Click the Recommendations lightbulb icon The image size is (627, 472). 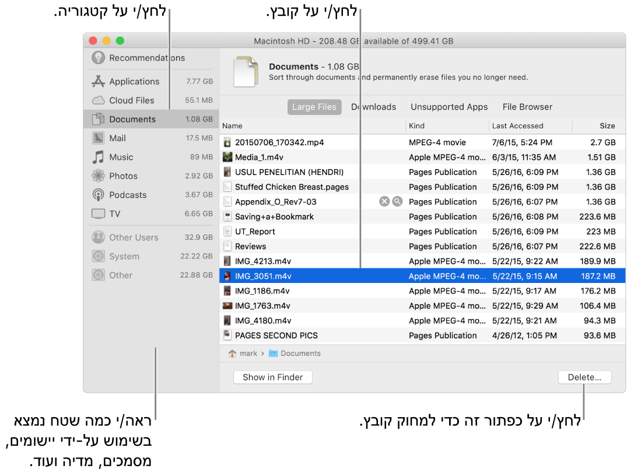coord(98,58)
